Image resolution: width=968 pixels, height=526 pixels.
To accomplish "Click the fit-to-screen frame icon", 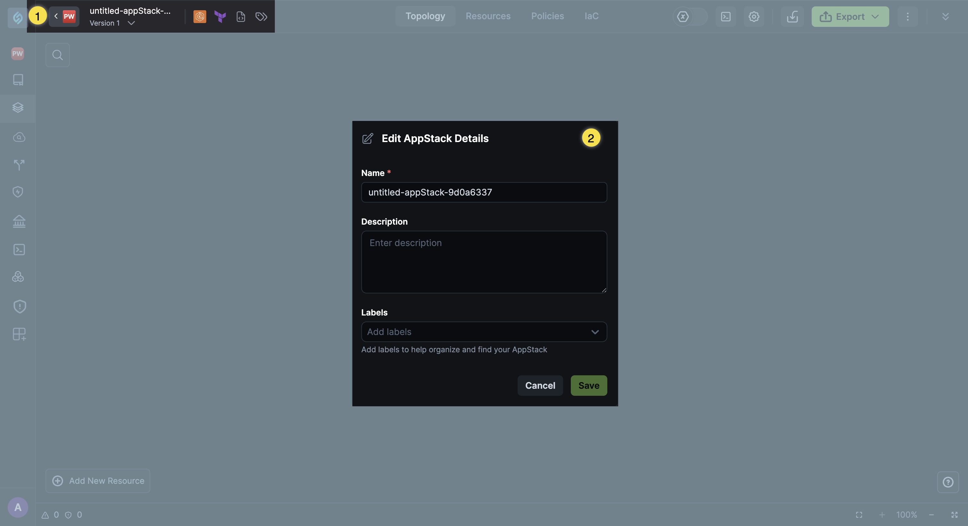I will pyautogui.click(x=859, y=515).
